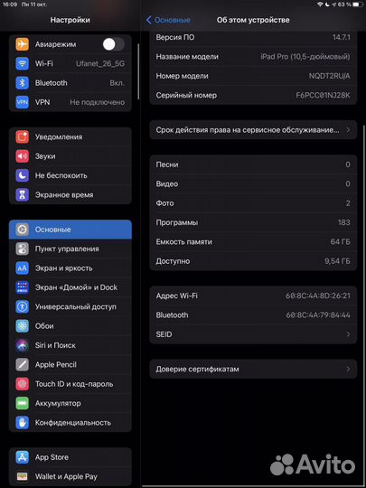
Task: Select Звуки in the sidebar
Action: pyautogui.click(x=70, y=156)
